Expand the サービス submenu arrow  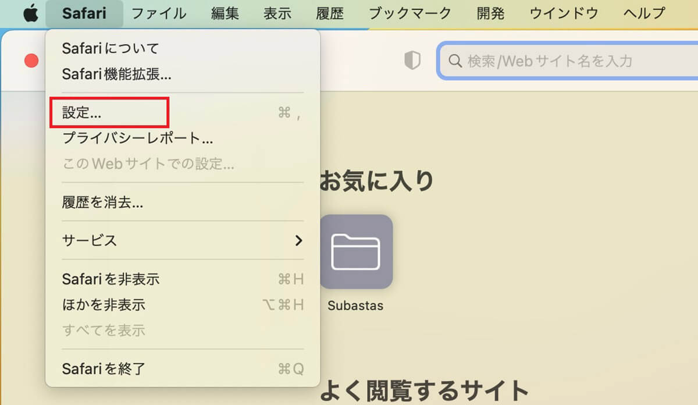298,240
